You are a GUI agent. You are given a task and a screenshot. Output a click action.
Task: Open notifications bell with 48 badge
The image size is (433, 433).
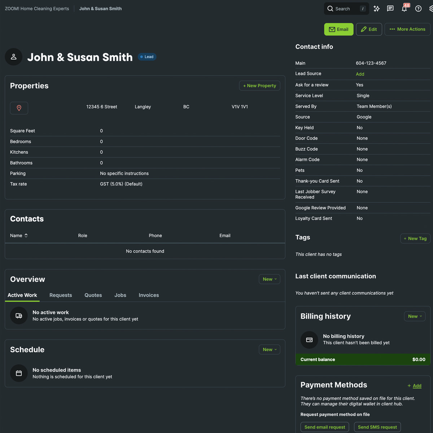pos(404,9)
